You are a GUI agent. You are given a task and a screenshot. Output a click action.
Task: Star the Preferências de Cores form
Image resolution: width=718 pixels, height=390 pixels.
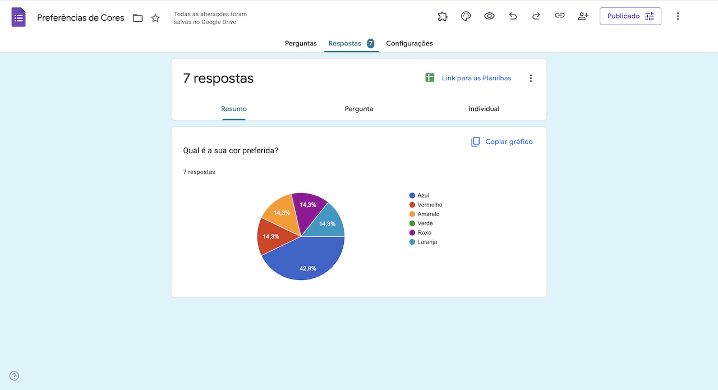coord(155,18)
